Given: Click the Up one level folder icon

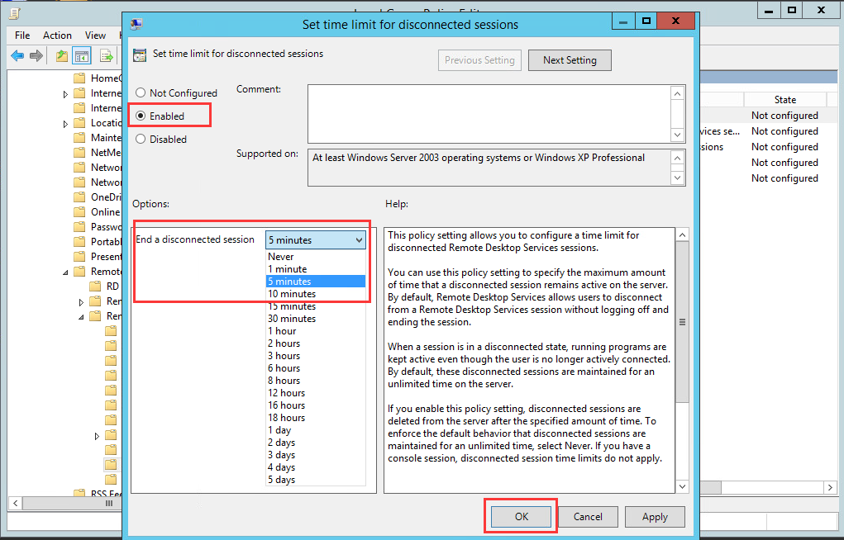Looking at the screenshot, I should click(x=62, y=55).
